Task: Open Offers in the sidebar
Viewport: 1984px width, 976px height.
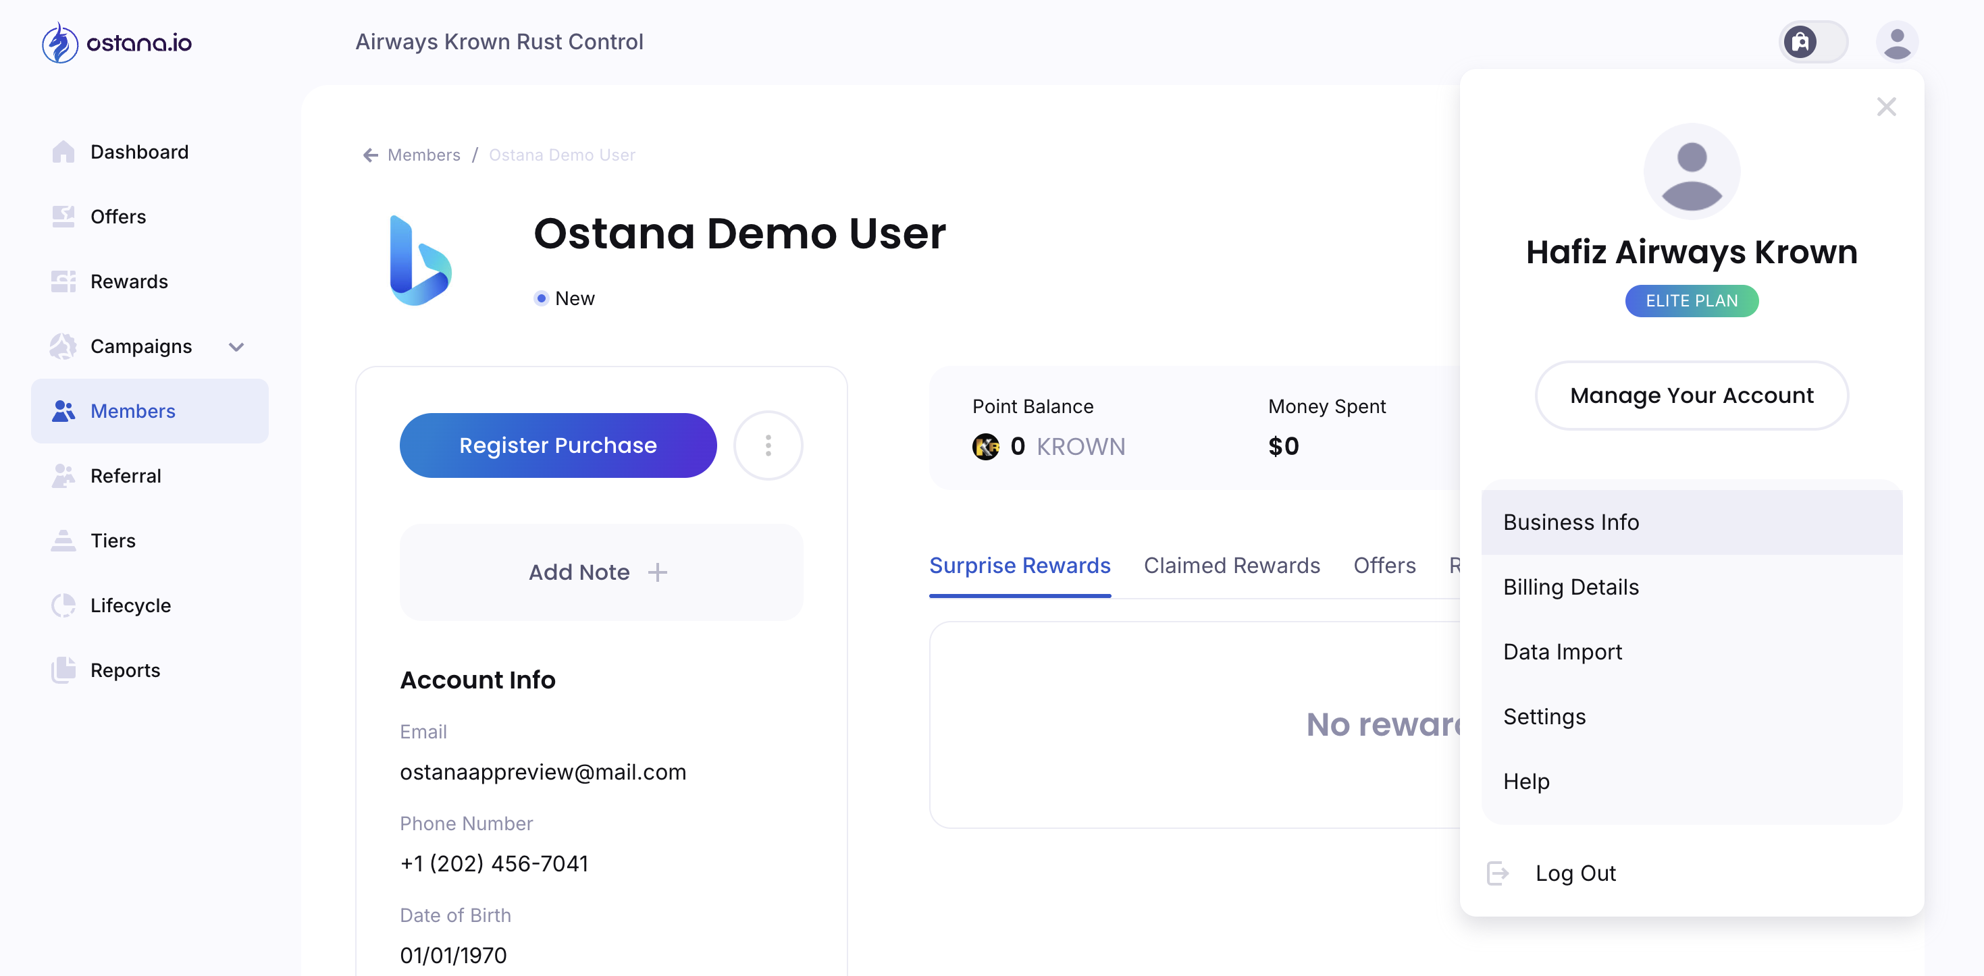Action: point(149,216)
